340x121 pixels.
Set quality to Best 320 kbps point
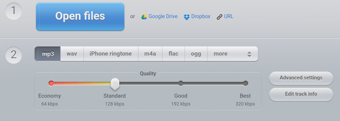245,83
